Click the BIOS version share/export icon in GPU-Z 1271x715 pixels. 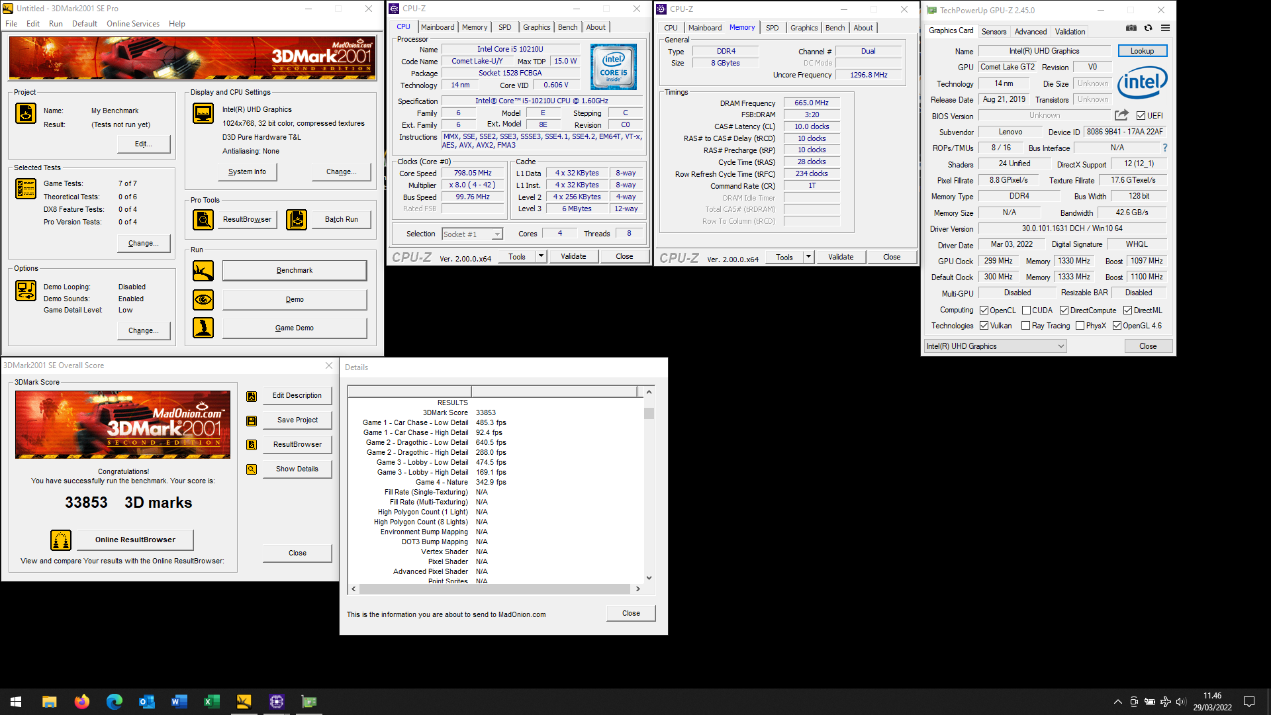point(1121,115)
